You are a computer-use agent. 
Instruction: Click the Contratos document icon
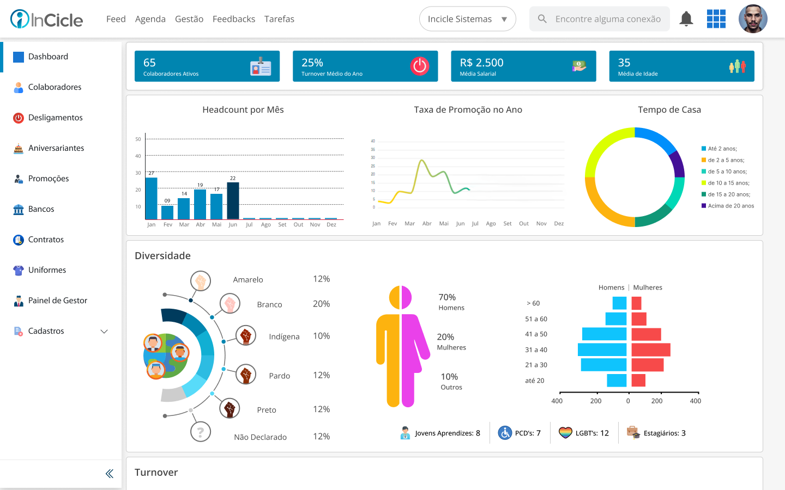[x=19, y=240]
